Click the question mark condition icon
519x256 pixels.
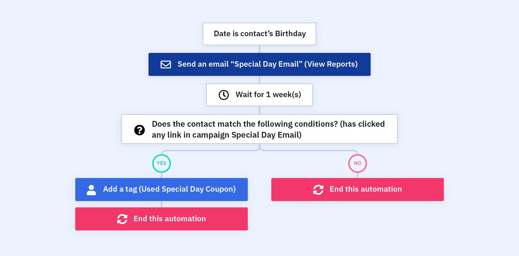point(140,130)
